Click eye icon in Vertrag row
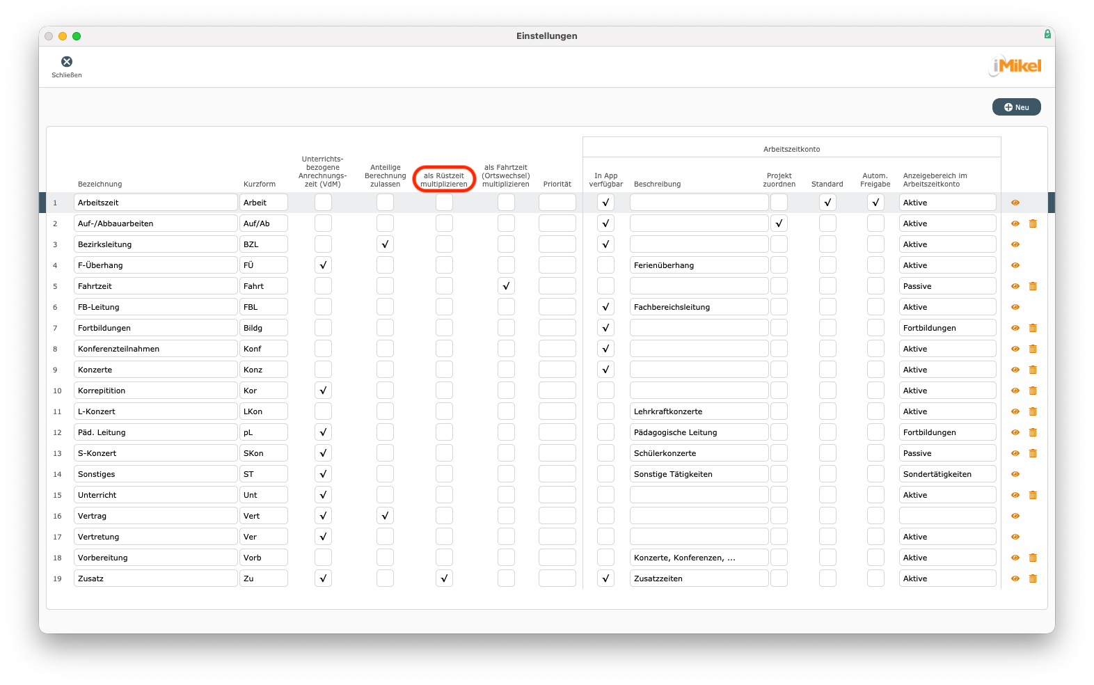1094x685 pixels. pyautogui.click(x=1015, y=516)
